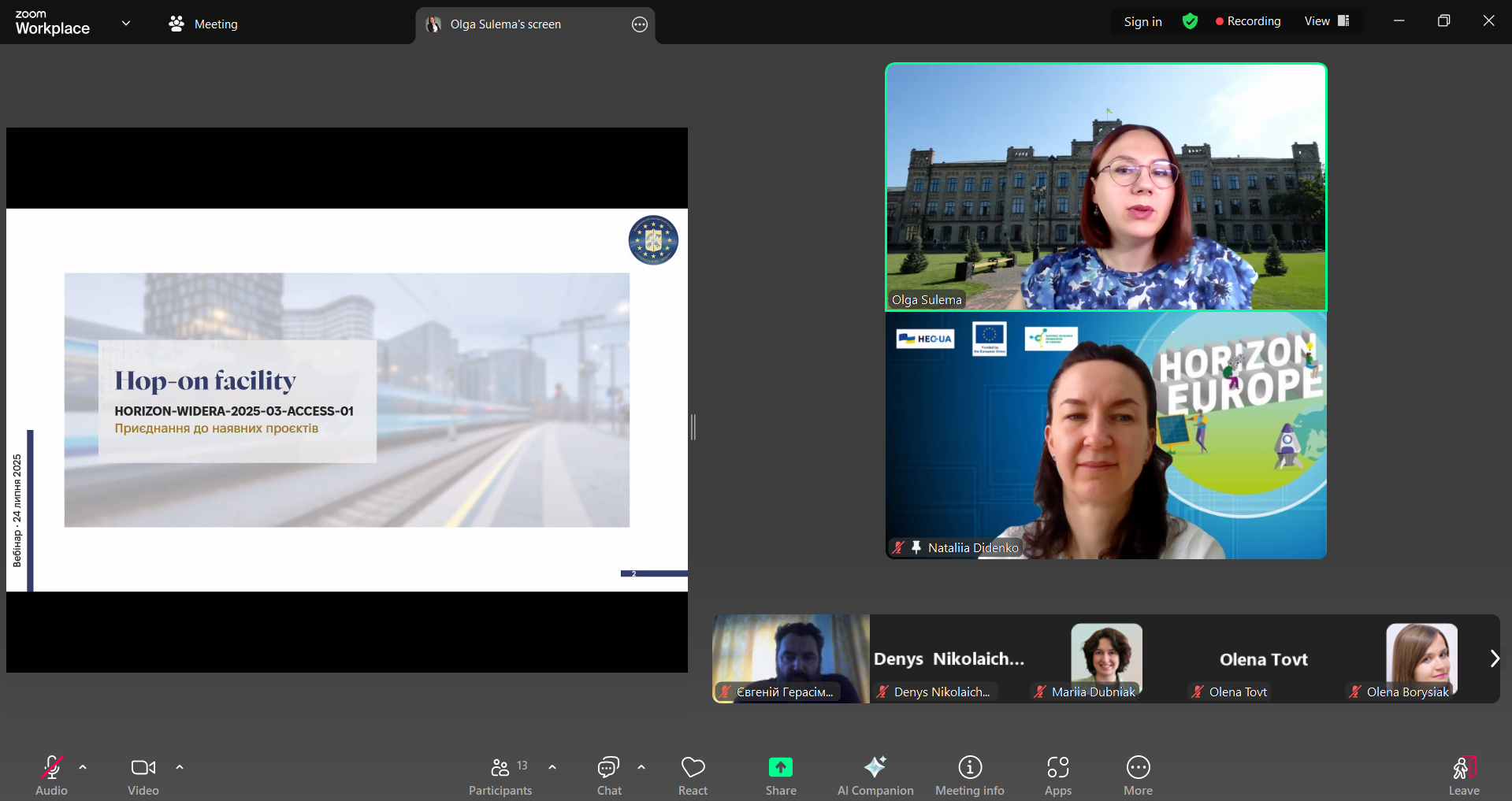Select Olena Tovt participant tile
This screenshot has width=1512, height=801.
click(1264, 658)
